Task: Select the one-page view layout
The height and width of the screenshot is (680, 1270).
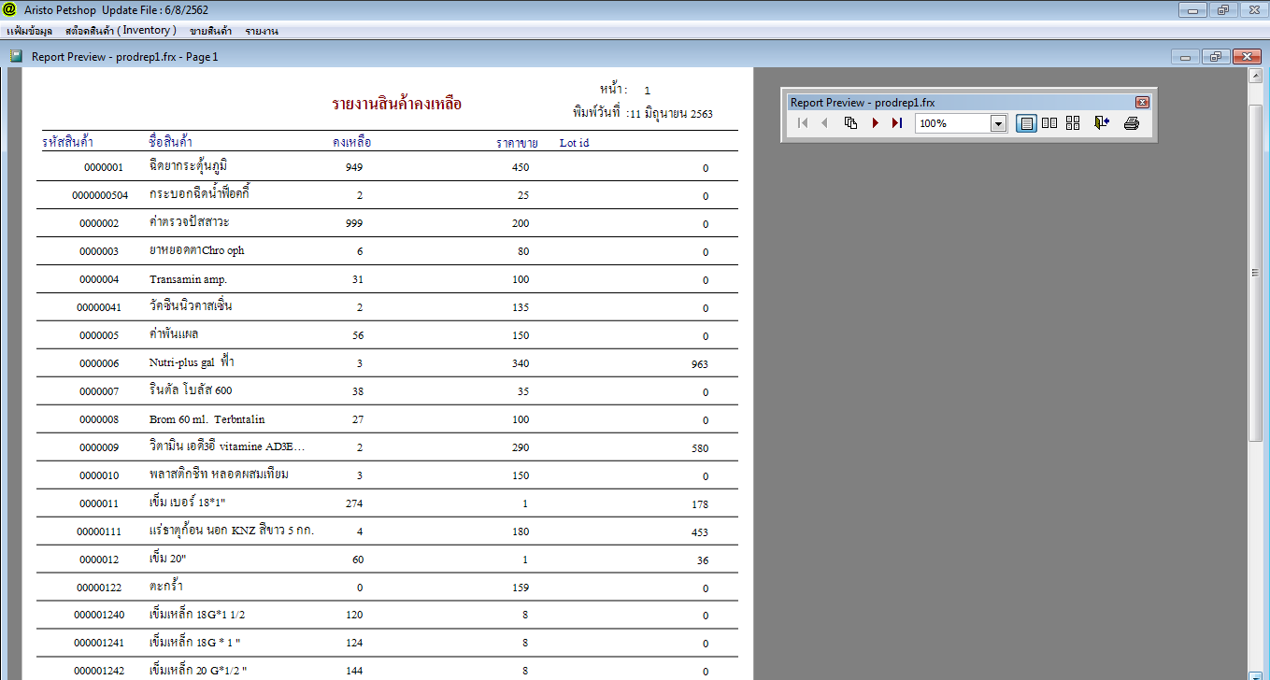Action: pyautogui.click(x=1026, y=123)
